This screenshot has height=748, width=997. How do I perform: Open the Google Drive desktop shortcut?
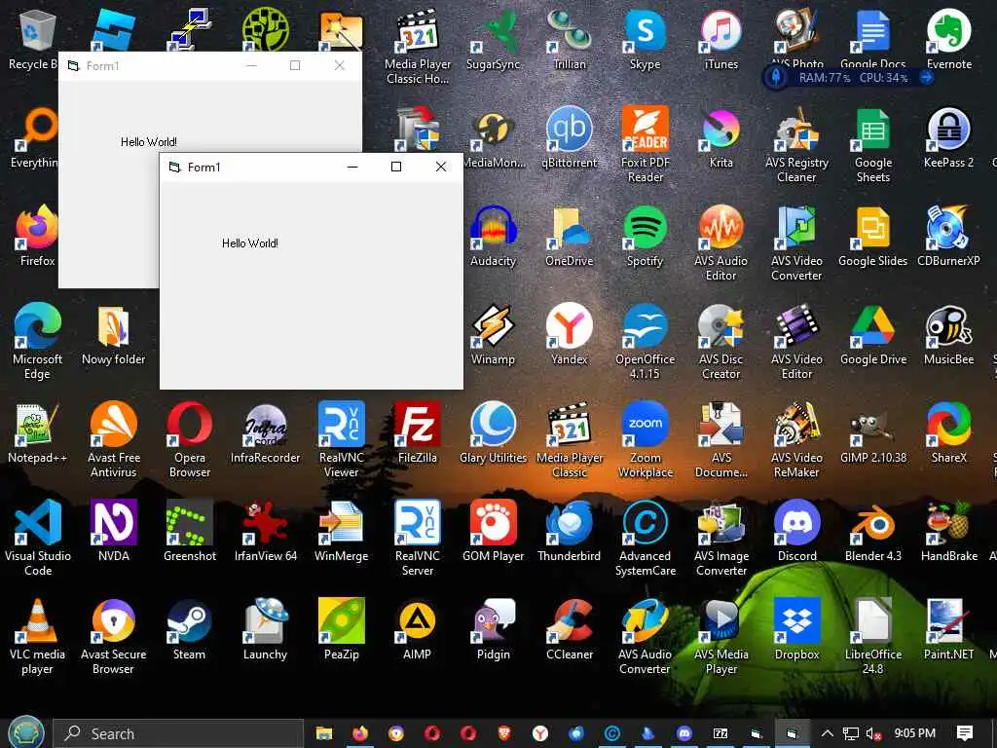coord(873,335)
